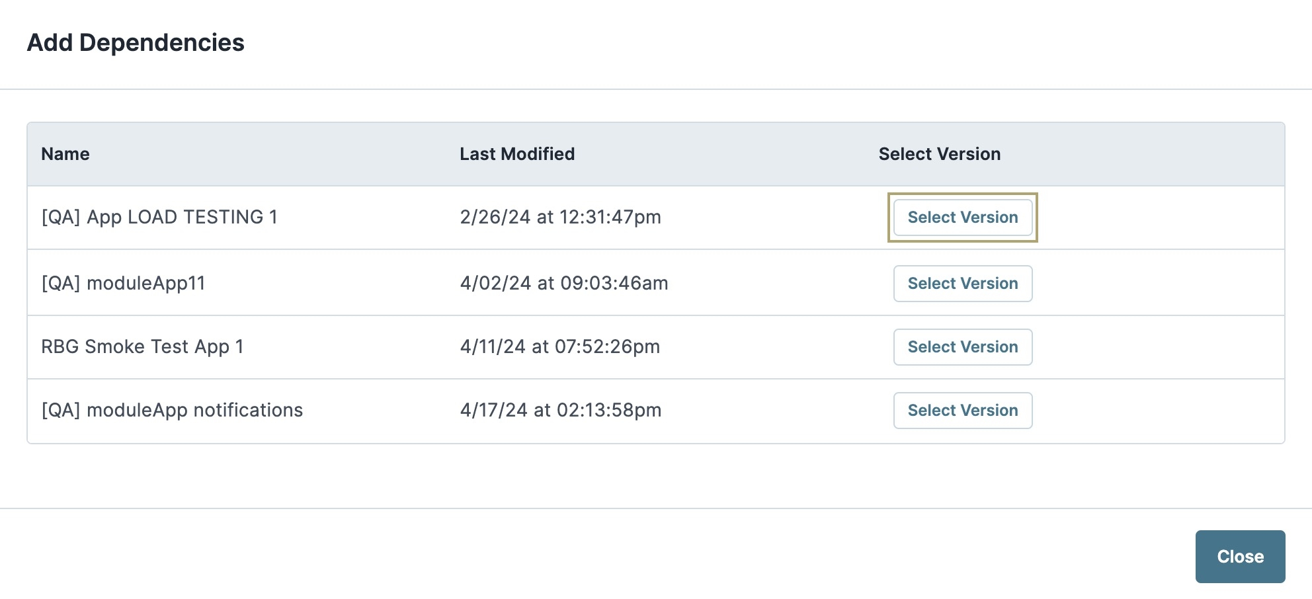This screenshot has height=599, width=1312.
Task: Select the [QA] moduleApp11 name
Action: pyautogui.click(x=124, y=284)
